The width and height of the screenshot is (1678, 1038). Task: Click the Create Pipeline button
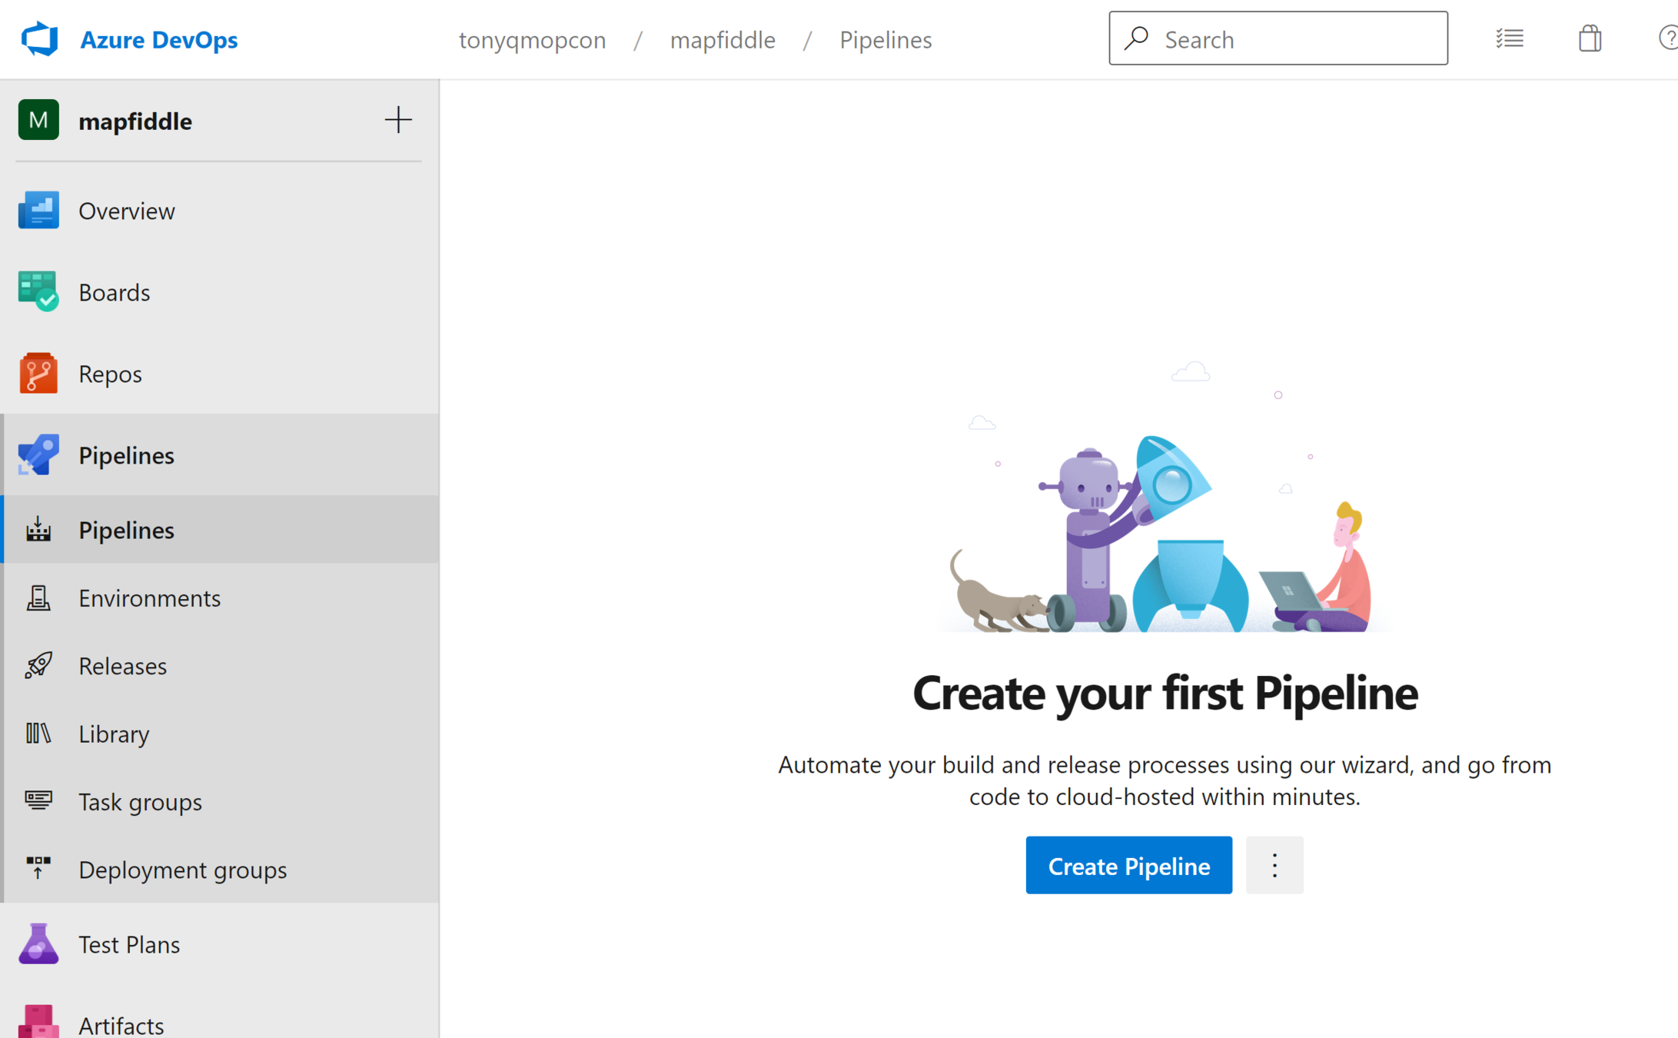click(x=1128, y=865)
